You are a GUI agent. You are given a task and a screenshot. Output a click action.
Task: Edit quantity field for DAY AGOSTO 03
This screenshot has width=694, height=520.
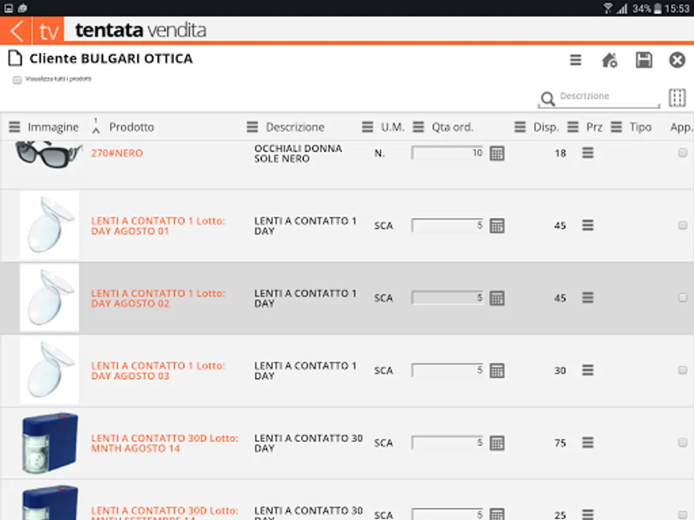[448, 370]
